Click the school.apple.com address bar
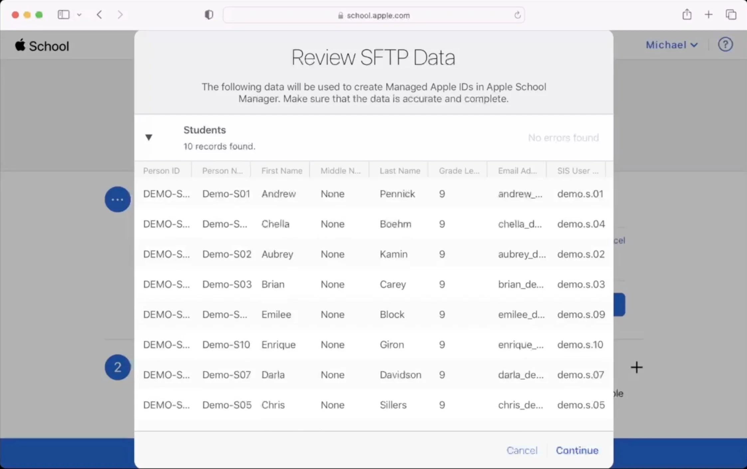 tap(374, 15)
